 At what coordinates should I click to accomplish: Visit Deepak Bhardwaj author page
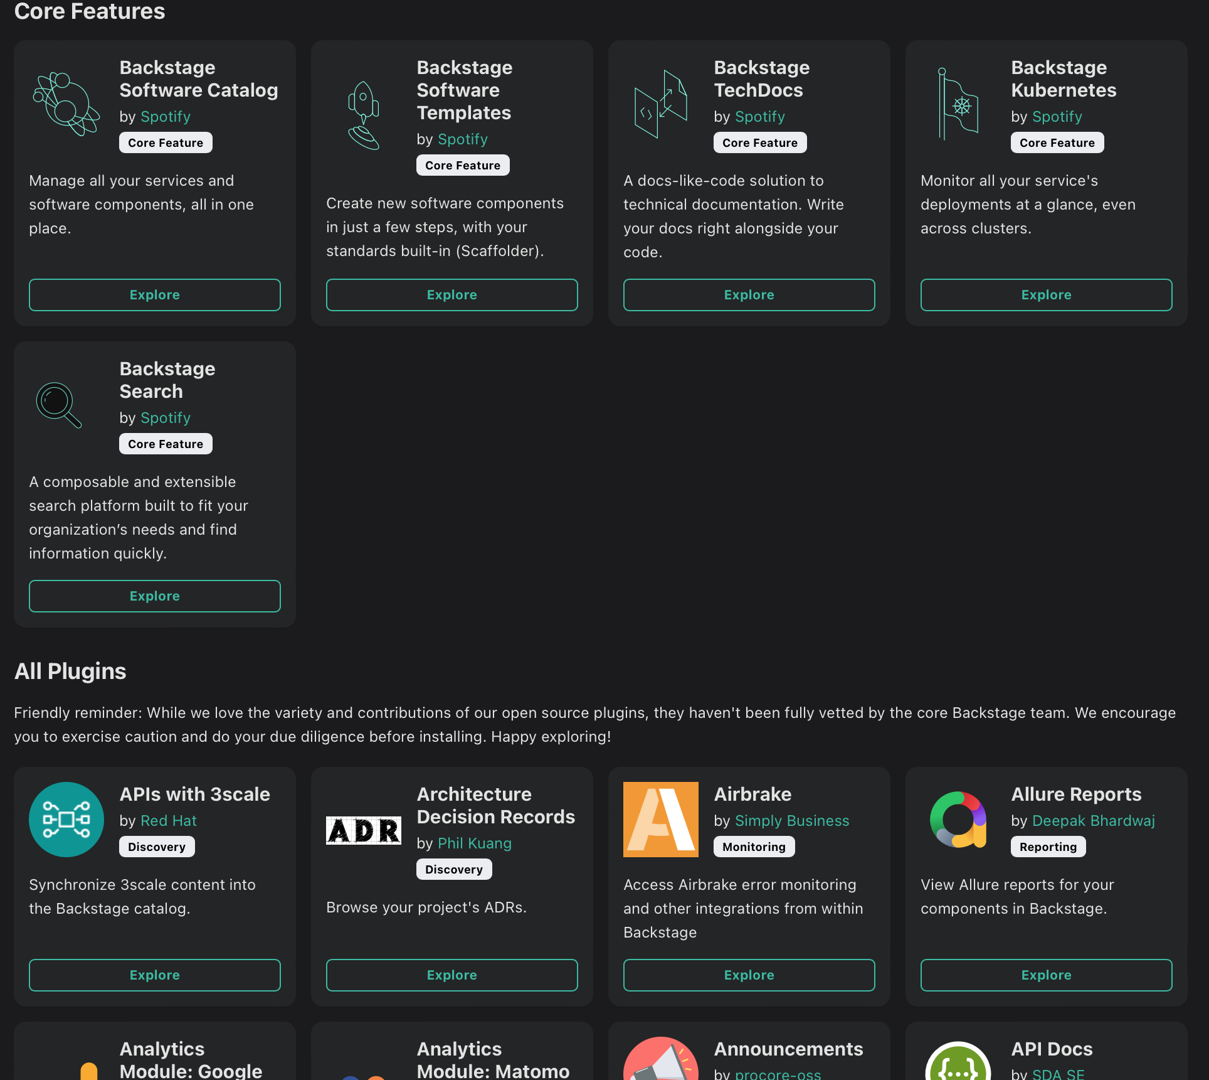pos(1093,821)
